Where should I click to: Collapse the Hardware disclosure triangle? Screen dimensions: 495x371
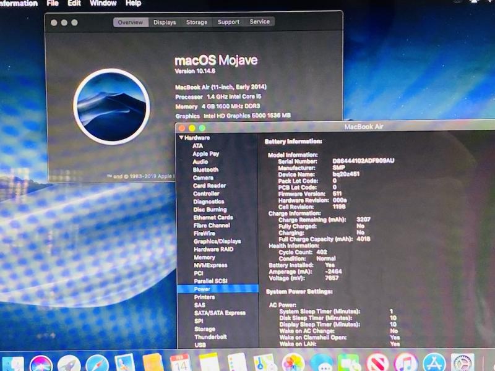[181, 137]
